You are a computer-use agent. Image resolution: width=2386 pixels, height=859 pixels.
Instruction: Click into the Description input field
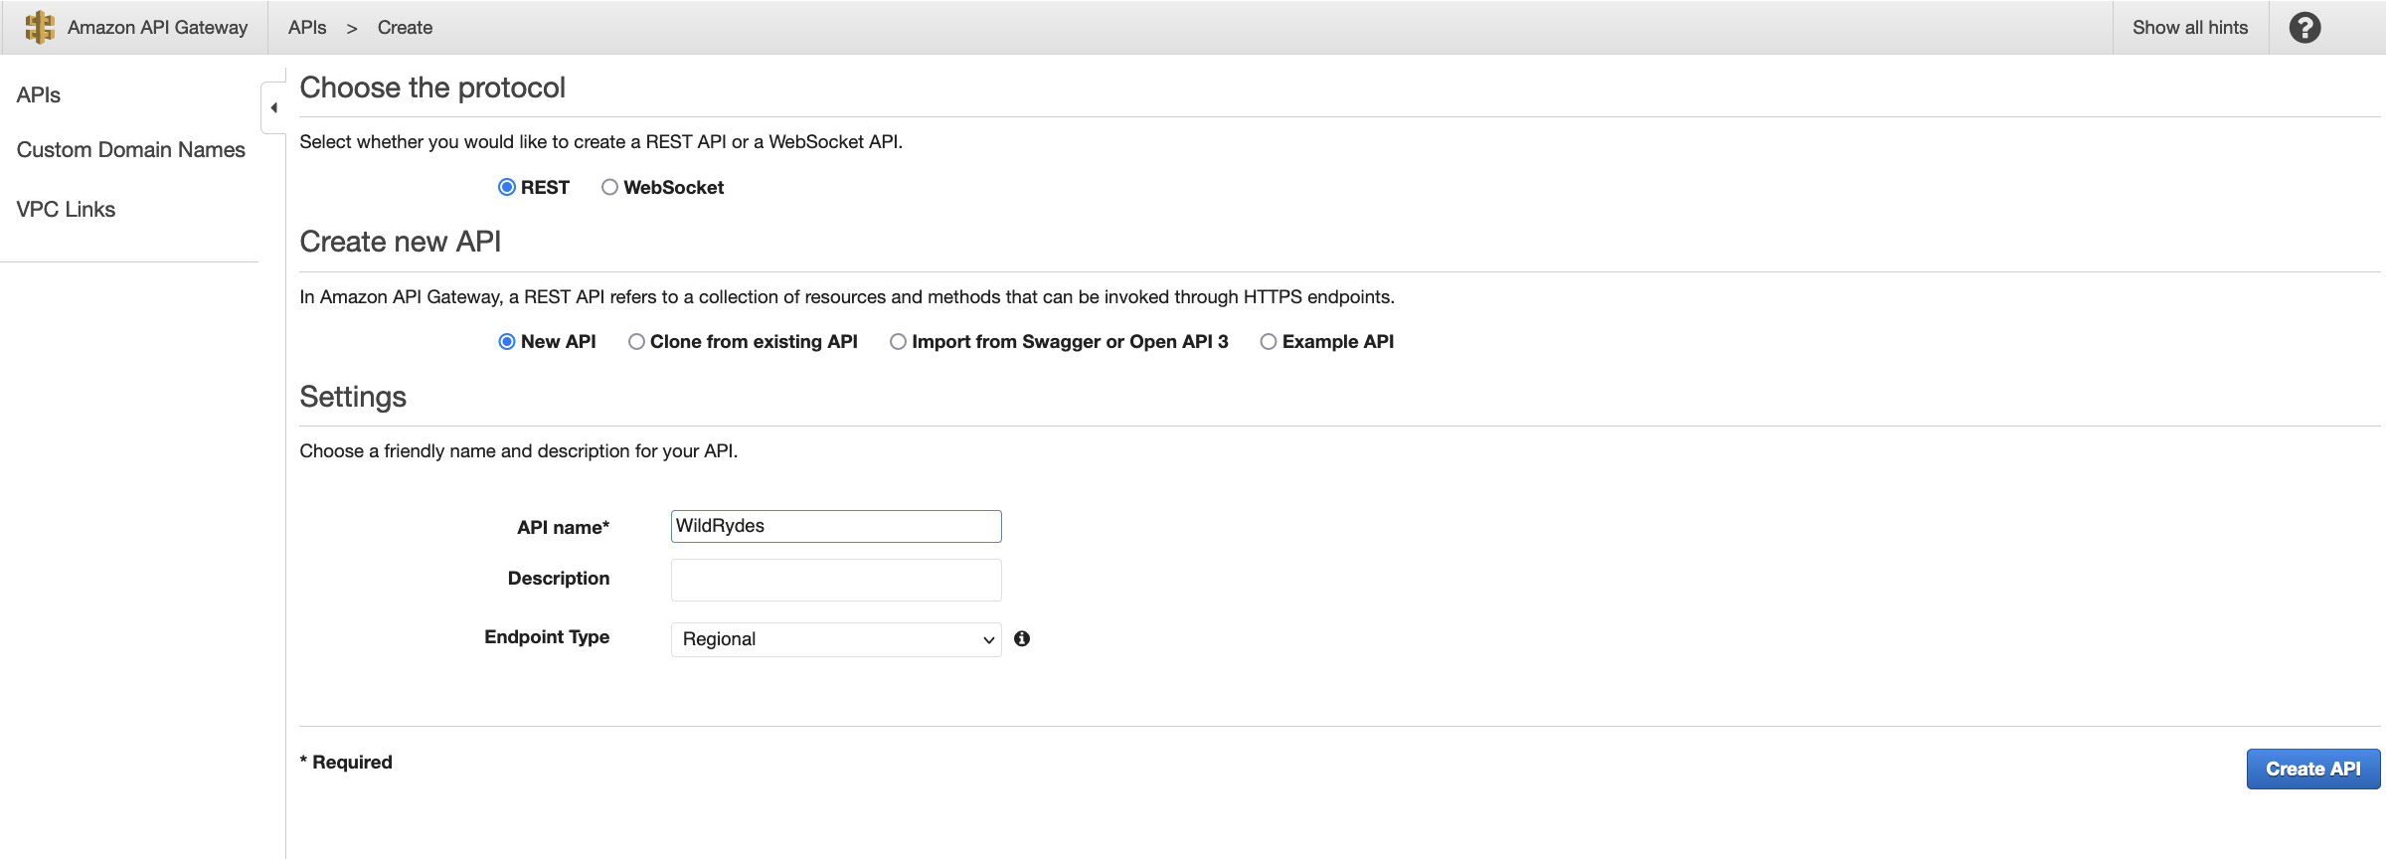pos(836,580)
